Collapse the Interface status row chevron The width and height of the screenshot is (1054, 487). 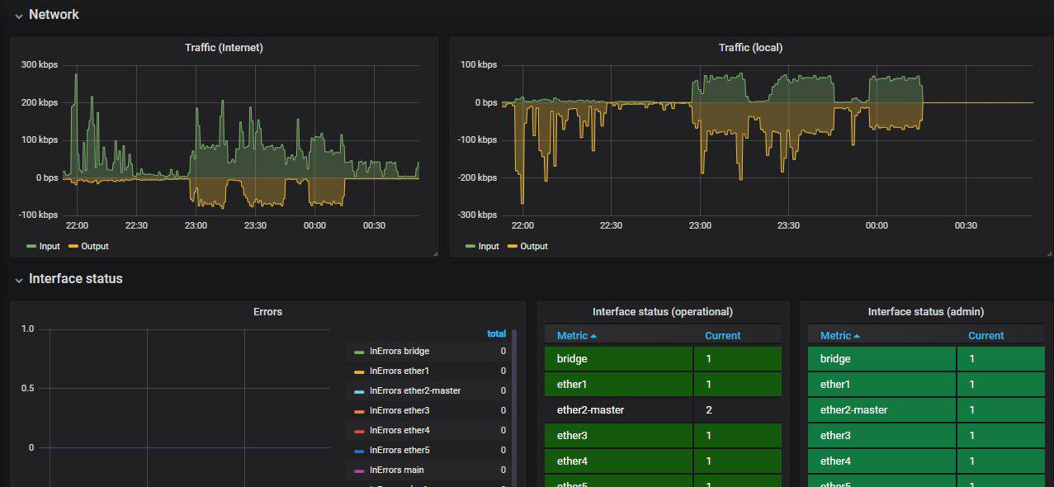click(18, 280)
